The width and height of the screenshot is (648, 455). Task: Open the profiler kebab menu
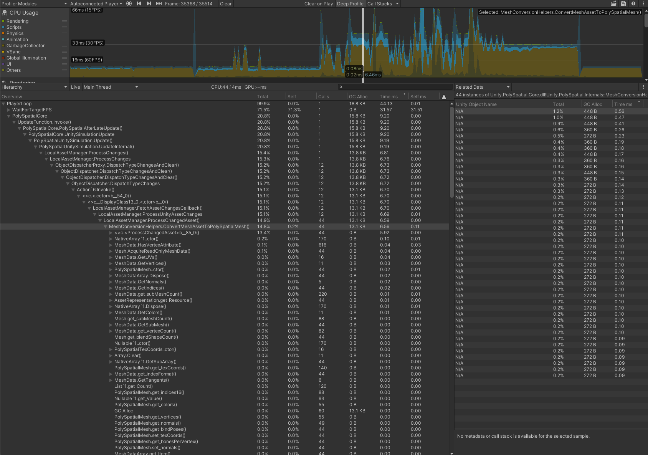tap(643, 4)
